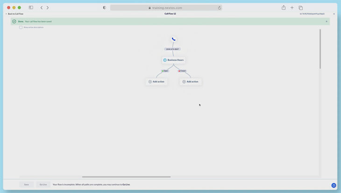
Task: Click the Safari share icon
Action: 284,7
